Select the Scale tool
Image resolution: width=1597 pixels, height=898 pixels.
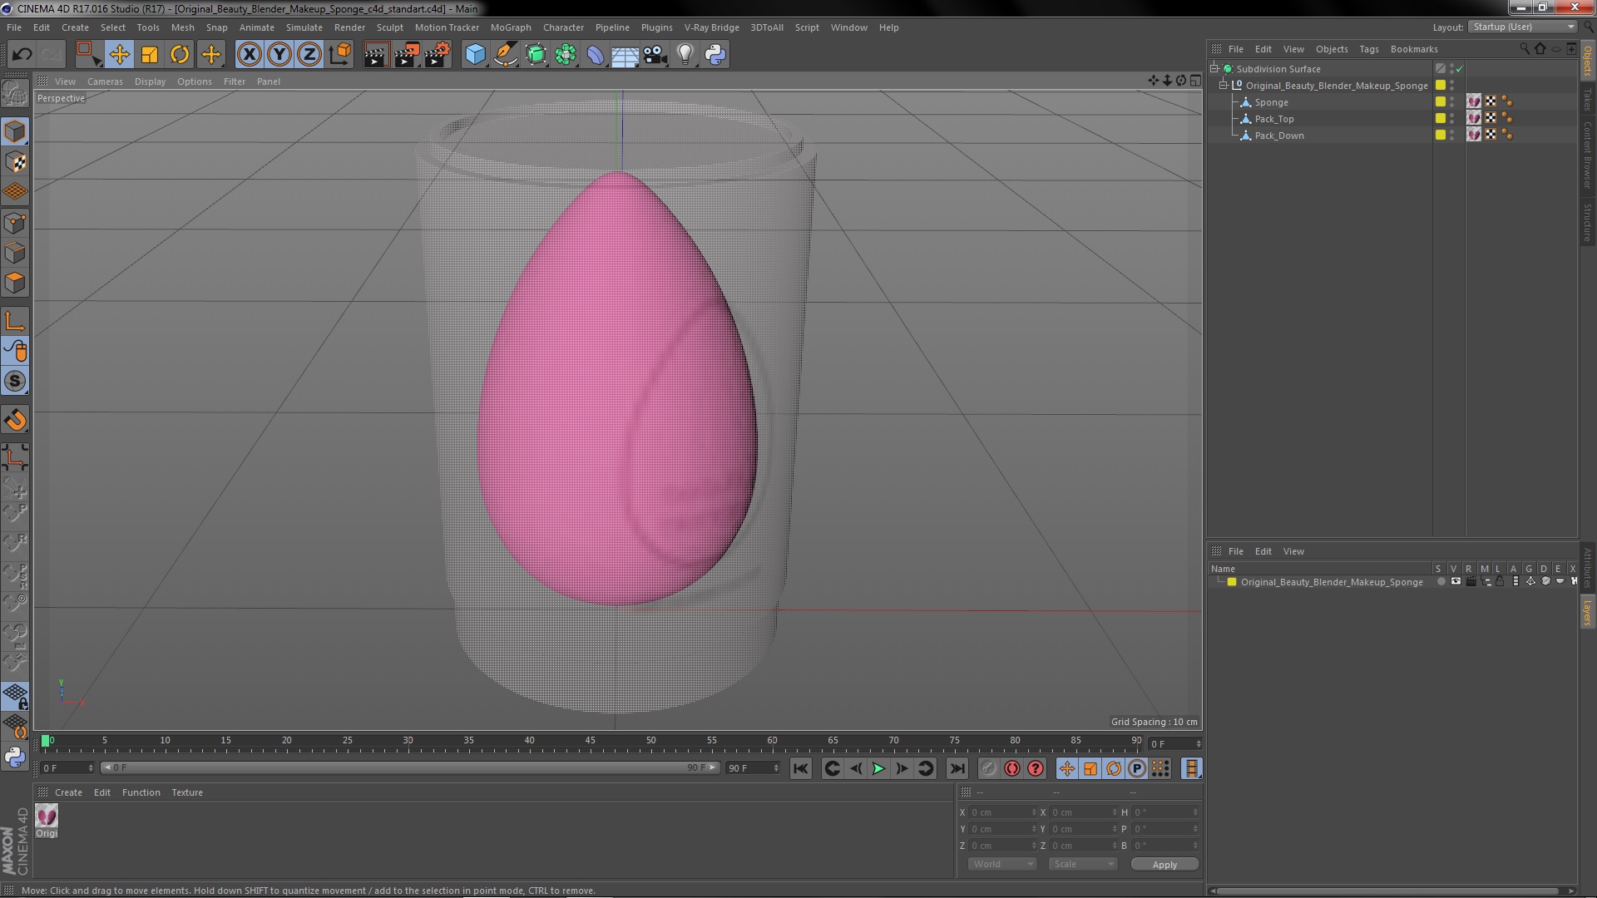tap(150, 55)
